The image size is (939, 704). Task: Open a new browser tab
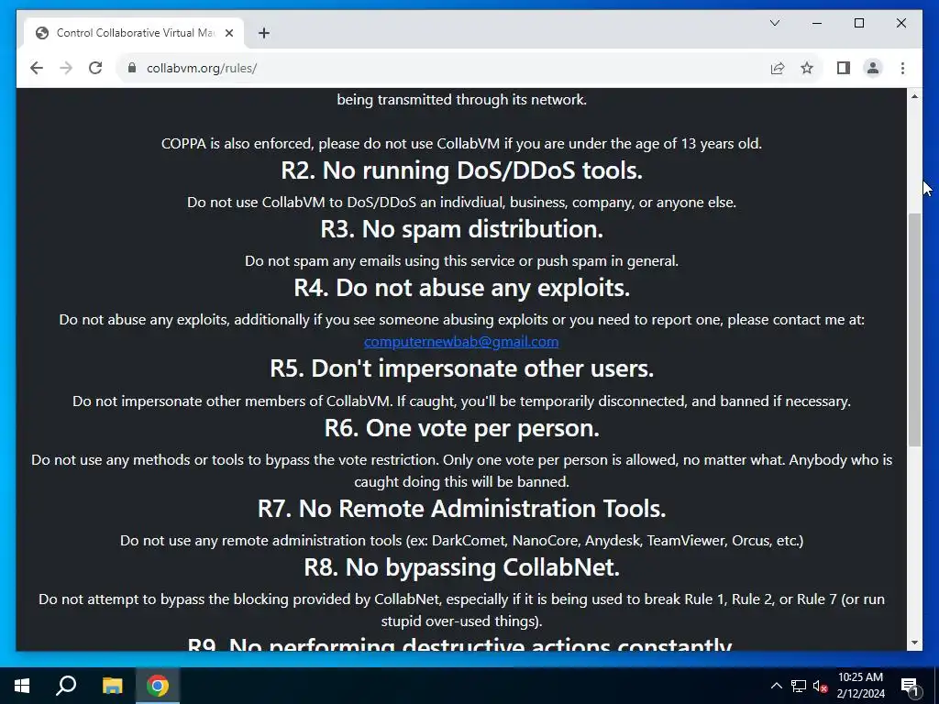click(x=263, y=33)
